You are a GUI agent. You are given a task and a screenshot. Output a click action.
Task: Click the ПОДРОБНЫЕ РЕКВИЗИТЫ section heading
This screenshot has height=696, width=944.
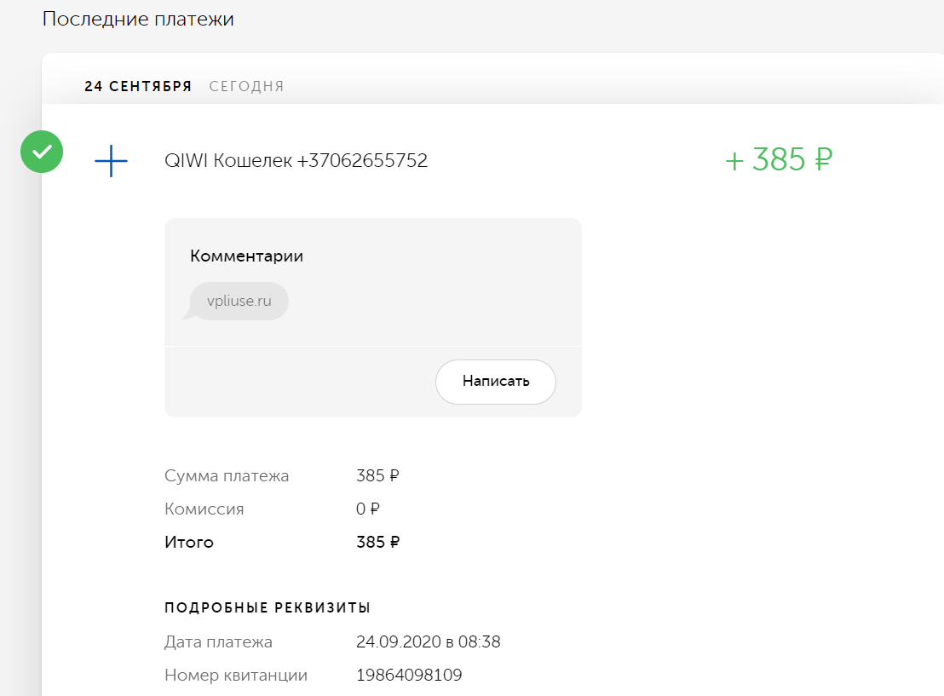tap(268, 607)
